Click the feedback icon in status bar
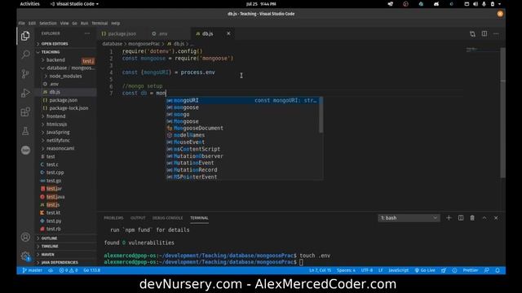Viewport: 522px width, 293px height. point(486,270)
